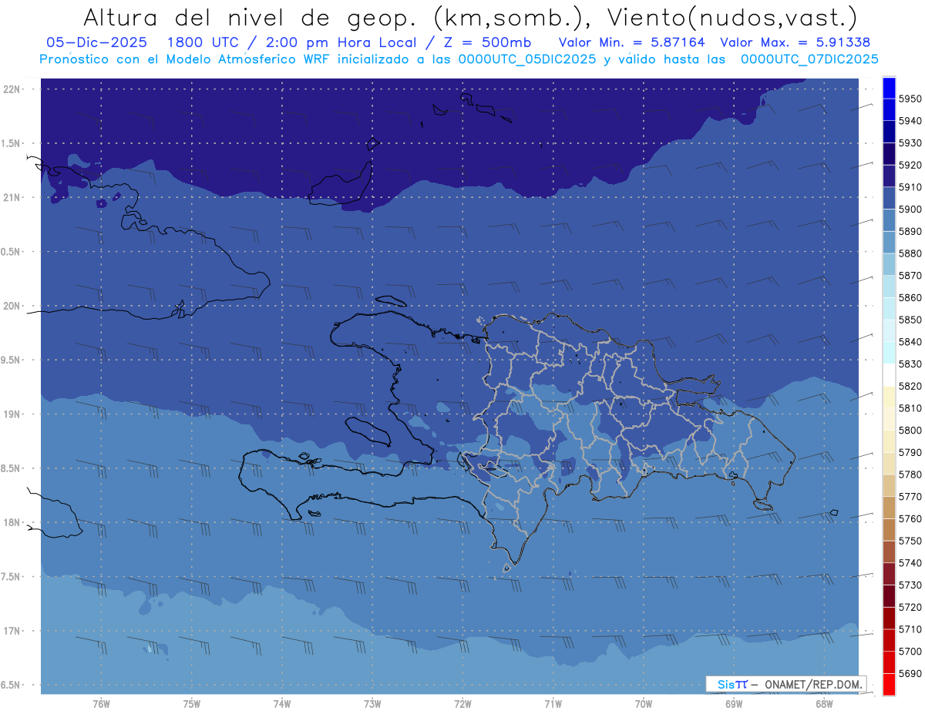Click the '5690' legend value
Image resolution: width=925 pixels, height=714 pixels.
(x=910, y=673)
